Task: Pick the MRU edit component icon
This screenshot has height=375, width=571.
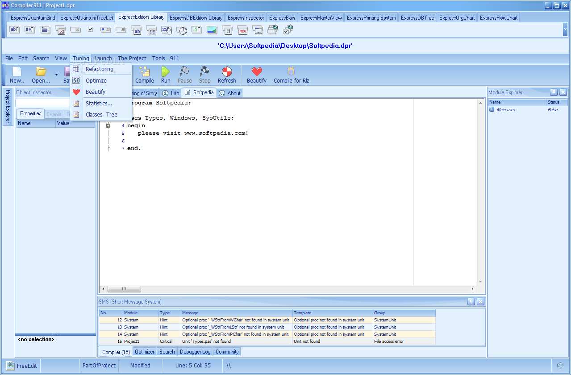Action: [242, 30]
